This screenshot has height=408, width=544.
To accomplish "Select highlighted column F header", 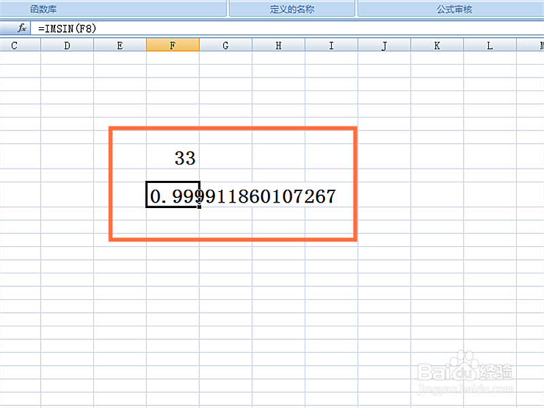I will pos(173,45).
